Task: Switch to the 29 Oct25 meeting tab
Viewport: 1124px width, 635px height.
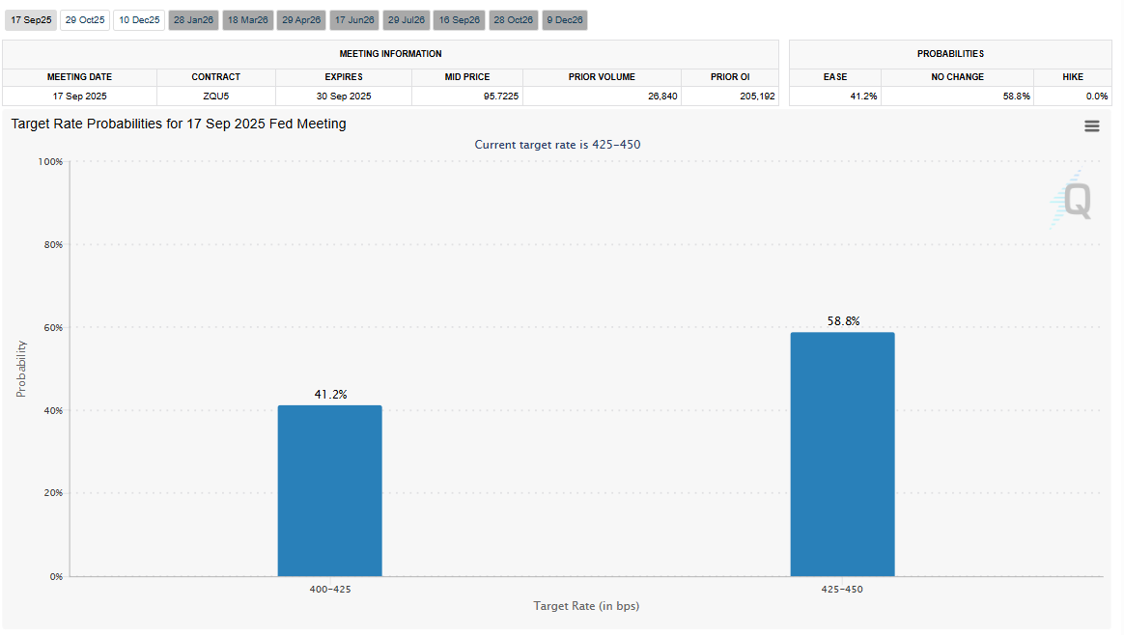Action: point(84,20)
